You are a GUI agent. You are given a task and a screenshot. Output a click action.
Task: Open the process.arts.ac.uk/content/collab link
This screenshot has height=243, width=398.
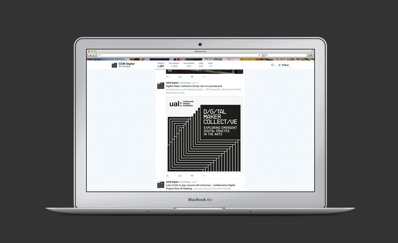[x=214, y=188]
